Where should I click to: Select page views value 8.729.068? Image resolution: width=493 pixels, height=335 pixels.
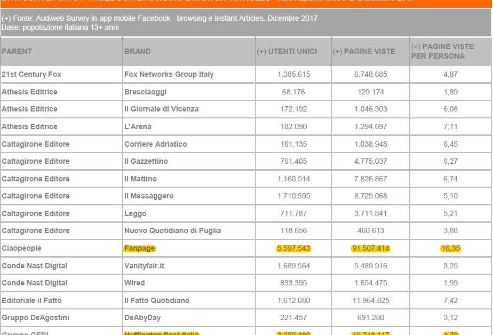(x=371, y=196)
